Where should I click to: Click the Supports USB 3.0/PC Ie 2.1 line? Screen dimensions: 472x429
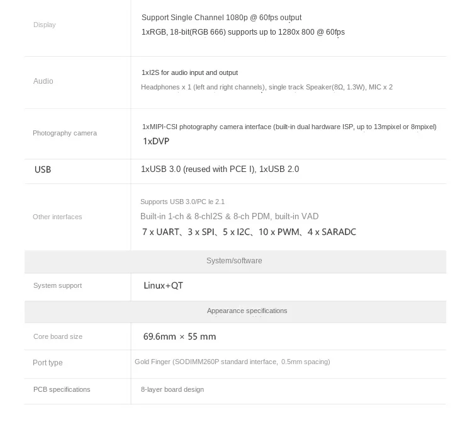(182, 202)
